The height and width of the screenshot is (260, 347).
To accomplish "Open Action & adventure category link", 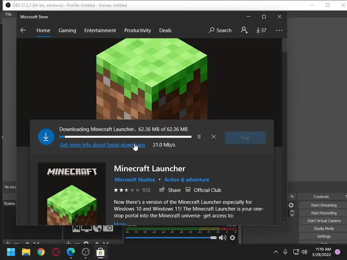I will coord(187,180).
